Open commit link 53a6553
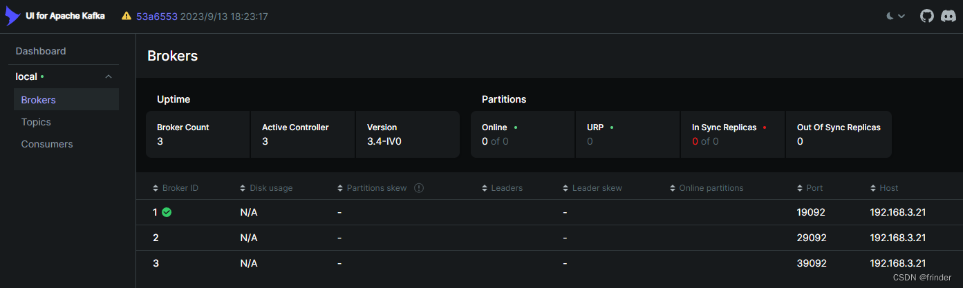The height and width of the screenshot is (288, 963). point(156,16)
